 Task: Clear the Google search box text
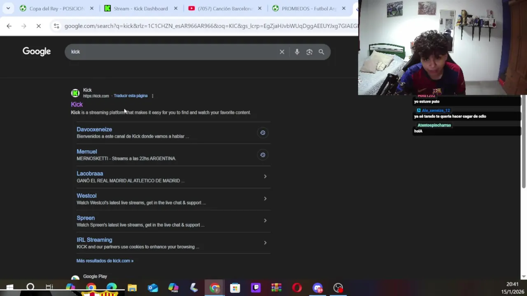click(x=282, y=52)
